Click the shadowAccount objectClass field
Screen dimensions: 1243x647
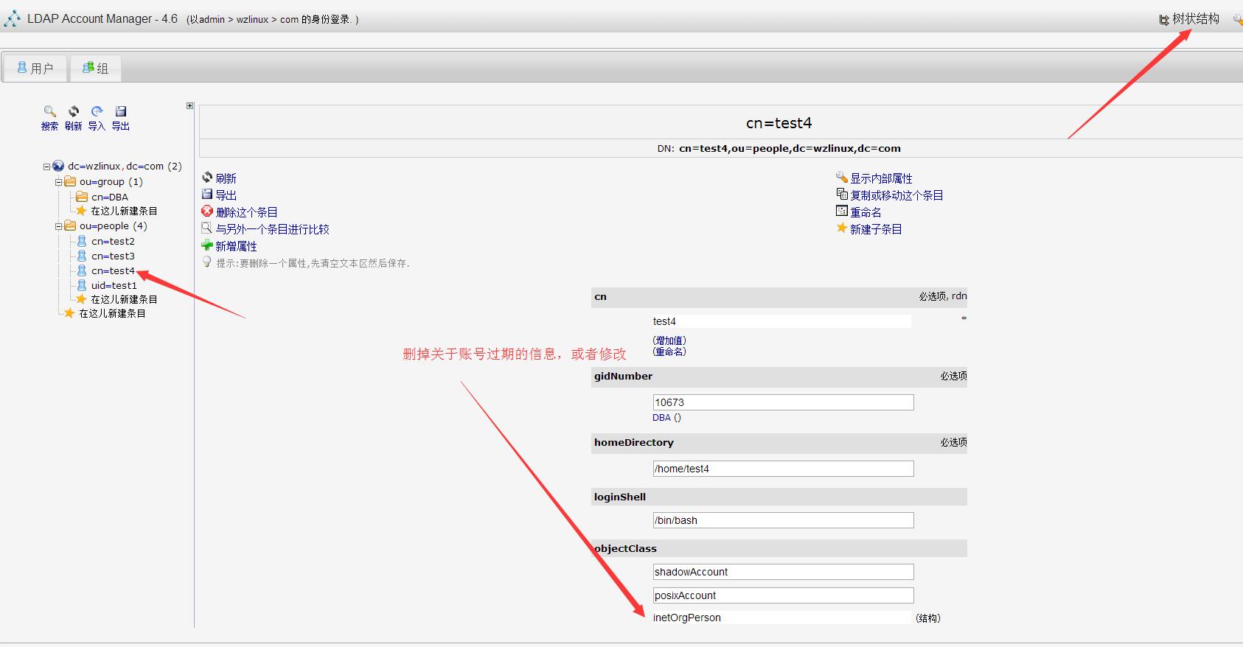783,572
